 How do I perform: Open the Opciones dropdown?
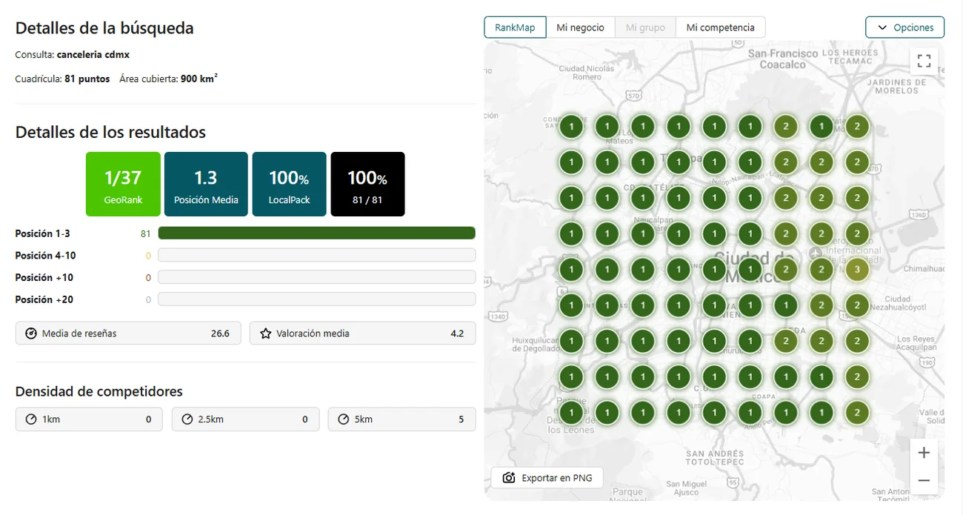click(x=904, y=27)
